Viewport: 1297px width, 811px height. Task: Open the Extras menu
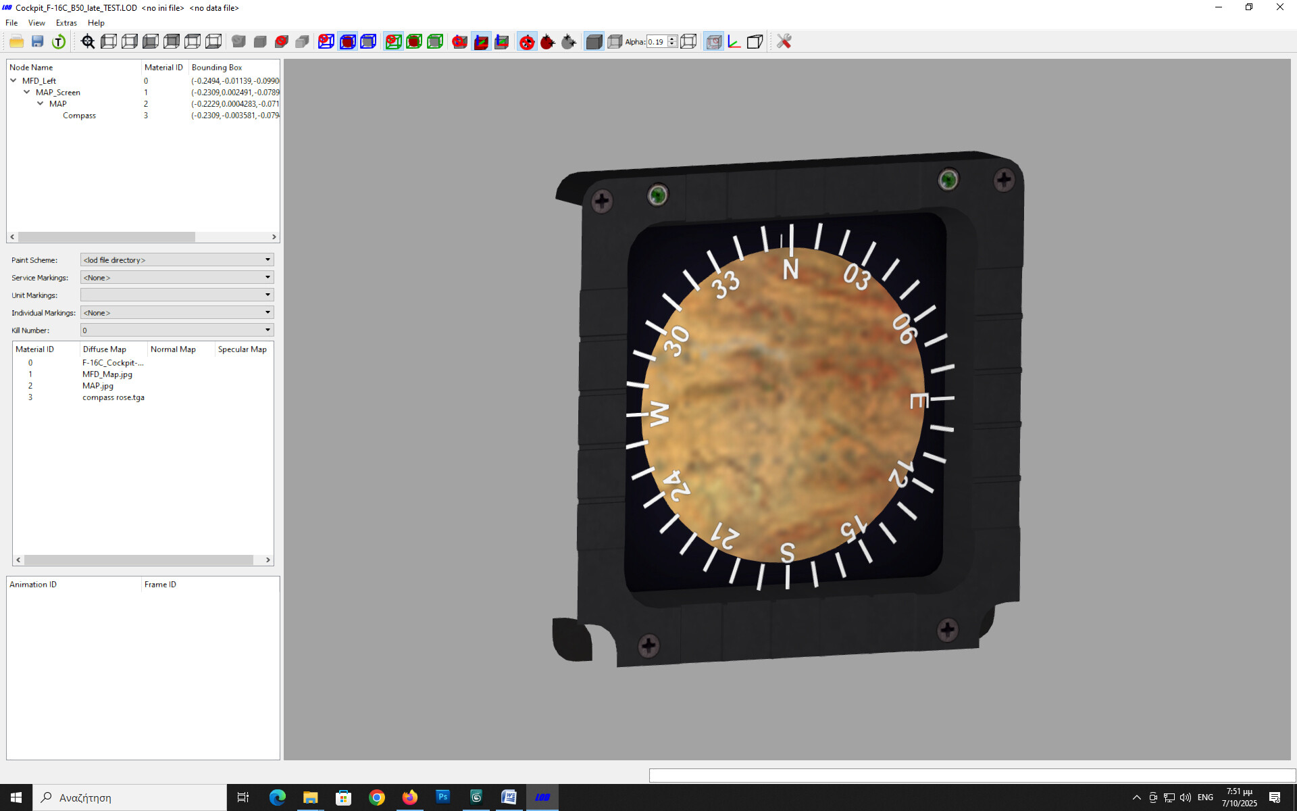click(x=66, y=23)
